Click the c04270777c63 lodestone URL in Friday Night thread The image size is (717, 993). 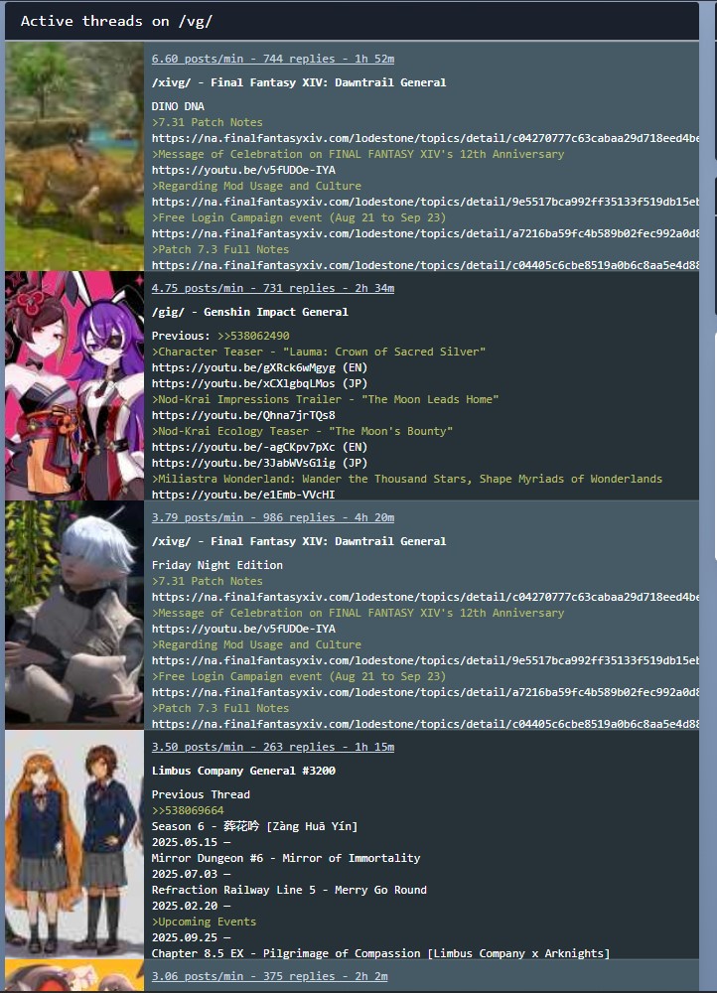click(425, 597)
